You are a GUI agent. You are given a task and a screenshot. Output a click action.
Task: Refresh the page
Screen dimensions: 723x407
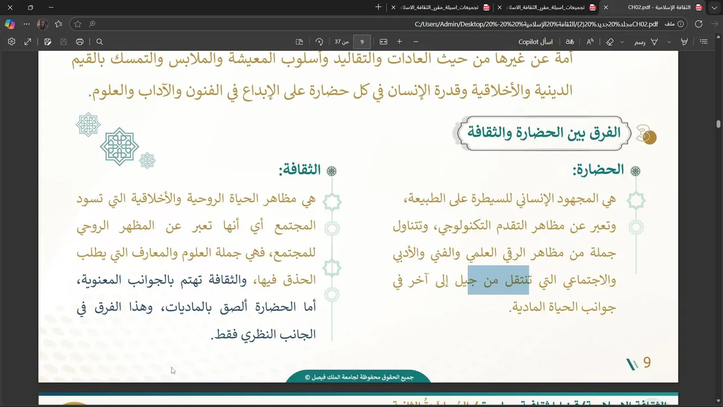(699, 24)
